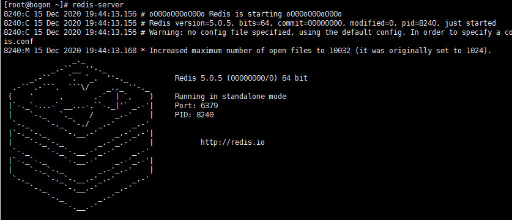
Task: Click the 'is.conf' wrapped line
Action: tap(18, 42)
